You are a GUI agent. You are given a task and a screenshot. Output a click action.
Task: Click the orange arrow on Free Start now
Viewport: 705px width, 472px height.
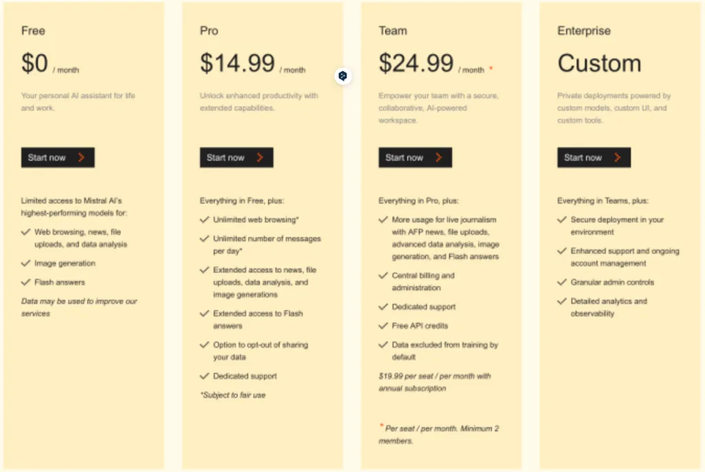tap(81, 158)
